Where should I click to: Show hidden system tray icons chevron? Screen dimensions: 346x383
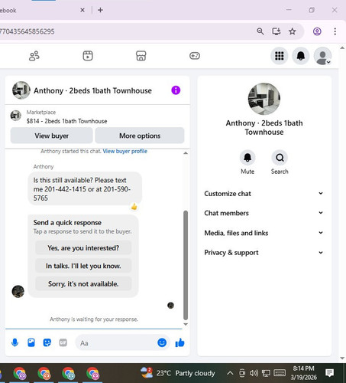(230, 373)
